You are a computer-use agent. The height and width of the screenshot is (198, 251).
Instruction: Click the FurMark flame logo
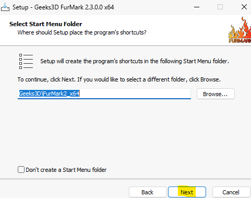click(x=240, y=30)
